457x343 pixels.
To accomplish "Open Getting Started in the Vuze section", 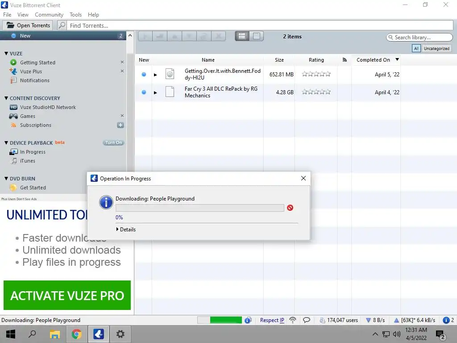I will (37, 63).
